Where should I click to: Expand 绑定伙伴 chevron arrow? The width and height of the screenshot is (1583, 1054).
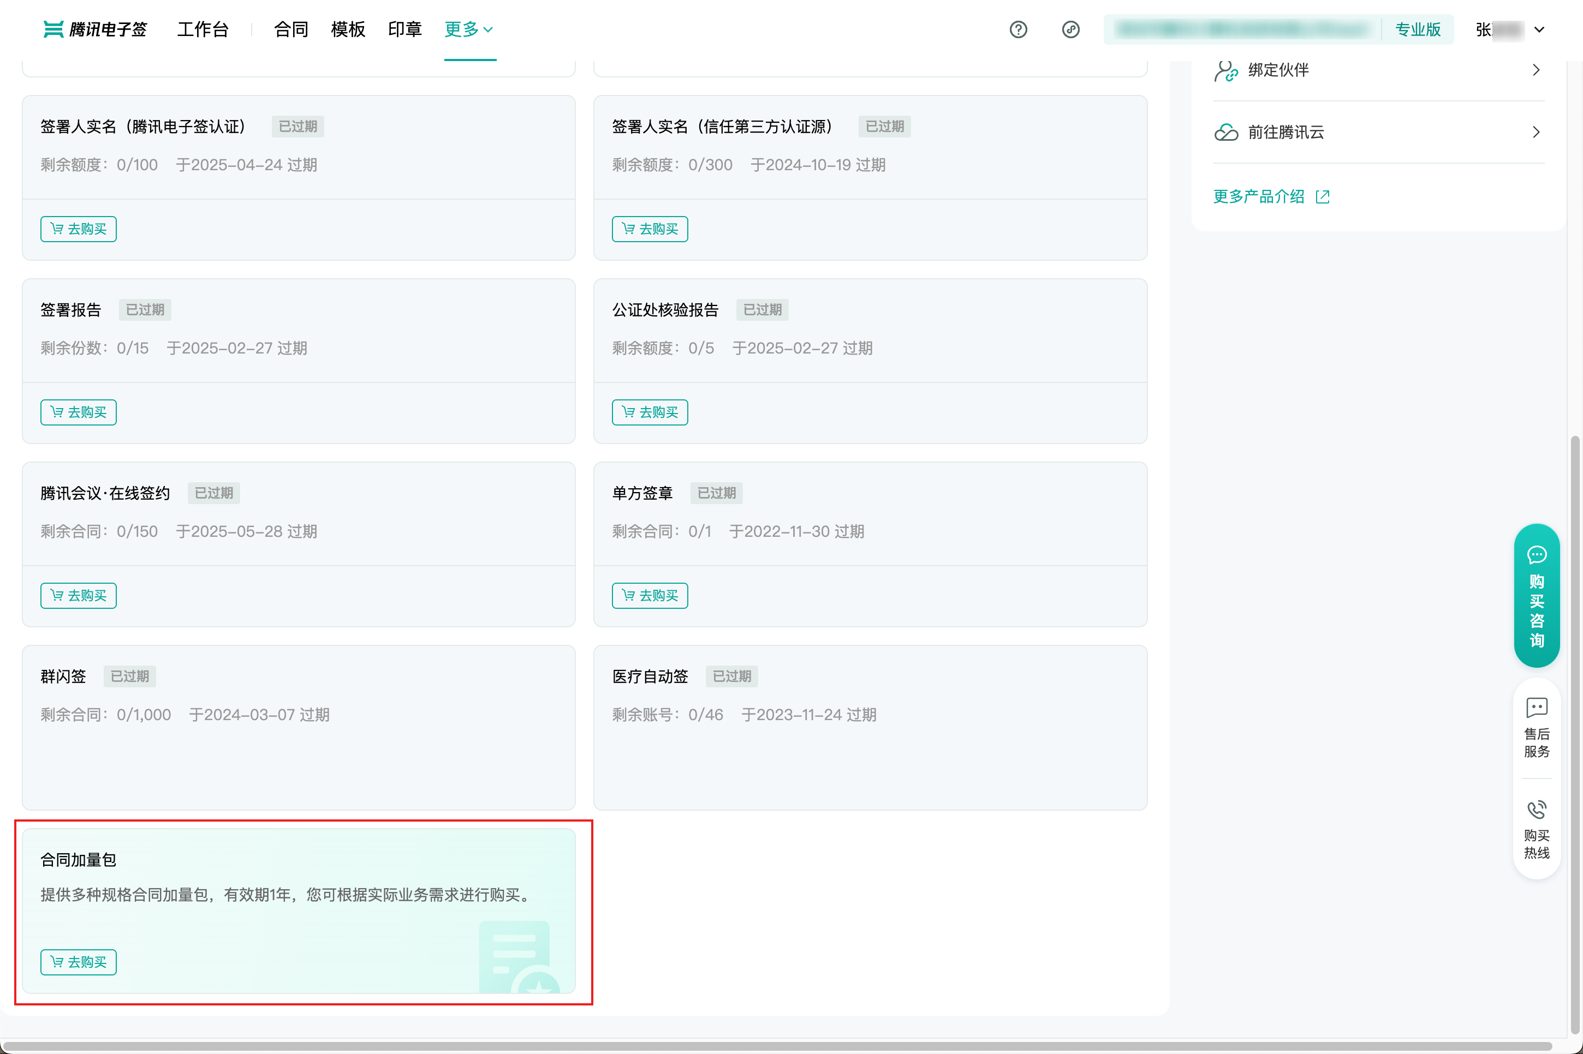[1536, 70]
